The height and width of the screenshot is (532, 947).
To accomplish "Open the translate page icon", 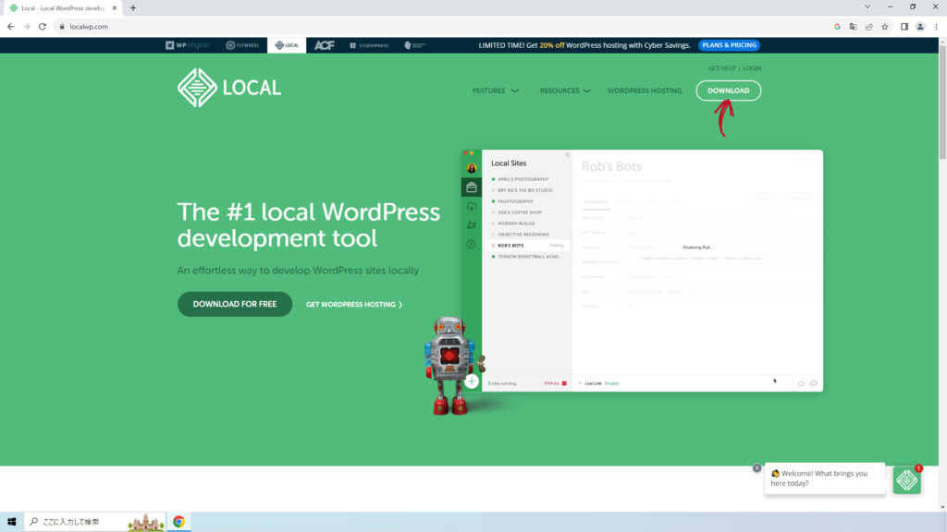I will [x=853, y=27].
